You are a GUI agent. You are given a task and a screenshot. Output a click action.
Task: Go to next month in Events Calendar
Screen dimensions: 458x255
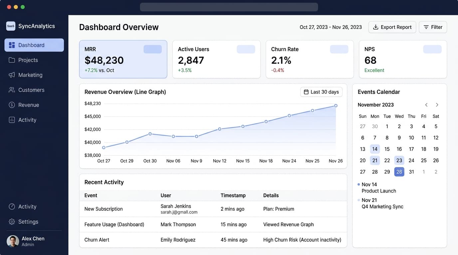(437, 105)
